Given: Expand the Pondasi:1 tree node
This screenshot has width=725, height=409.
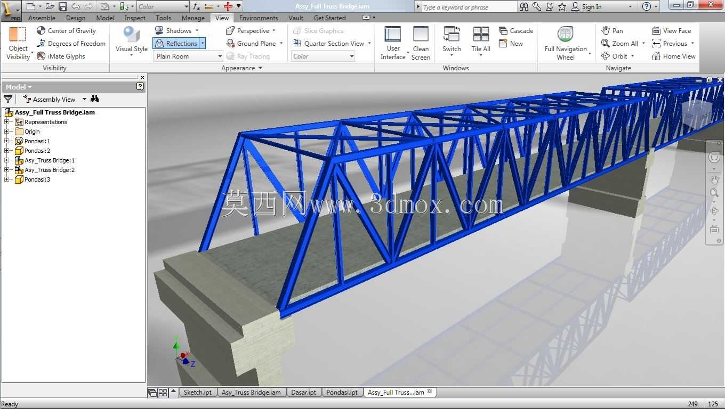Looking at the screenshot, I should [x=7, y=141].
